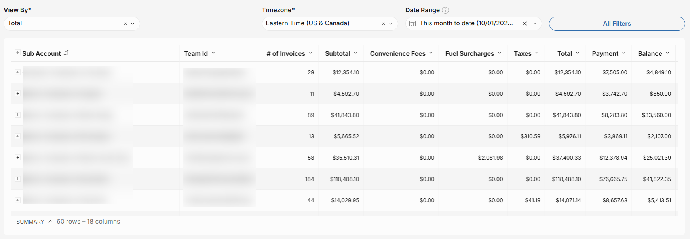The image size is (690, 239).
Task: Click the Balance column header
Action: [x=650, y=54]
